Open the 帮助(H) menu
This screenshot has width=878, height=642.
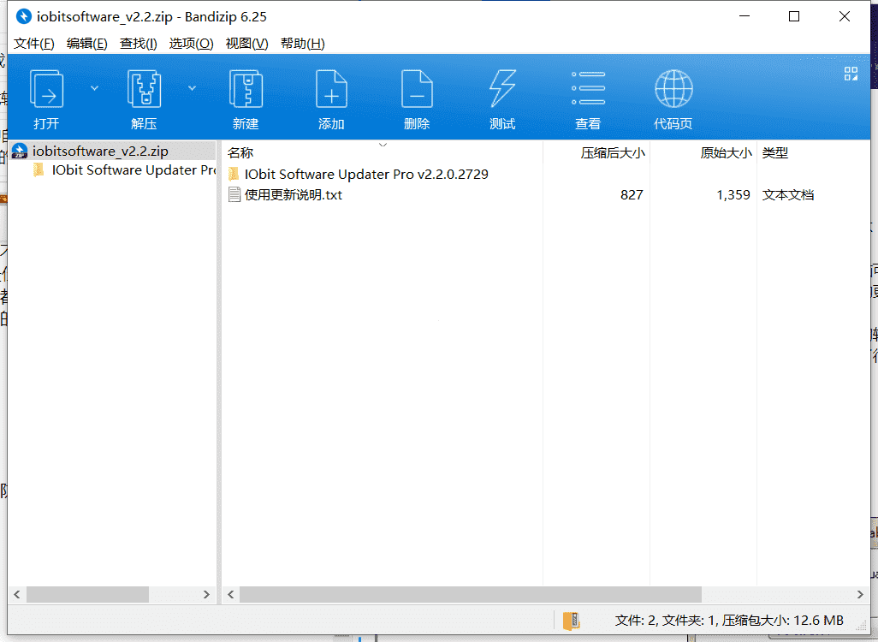[x=302, y=44]
